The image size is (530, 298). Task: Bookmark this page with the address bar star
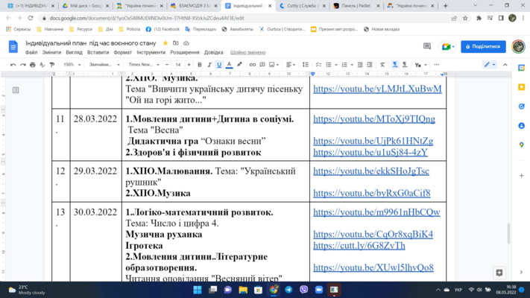coord(465,18)
